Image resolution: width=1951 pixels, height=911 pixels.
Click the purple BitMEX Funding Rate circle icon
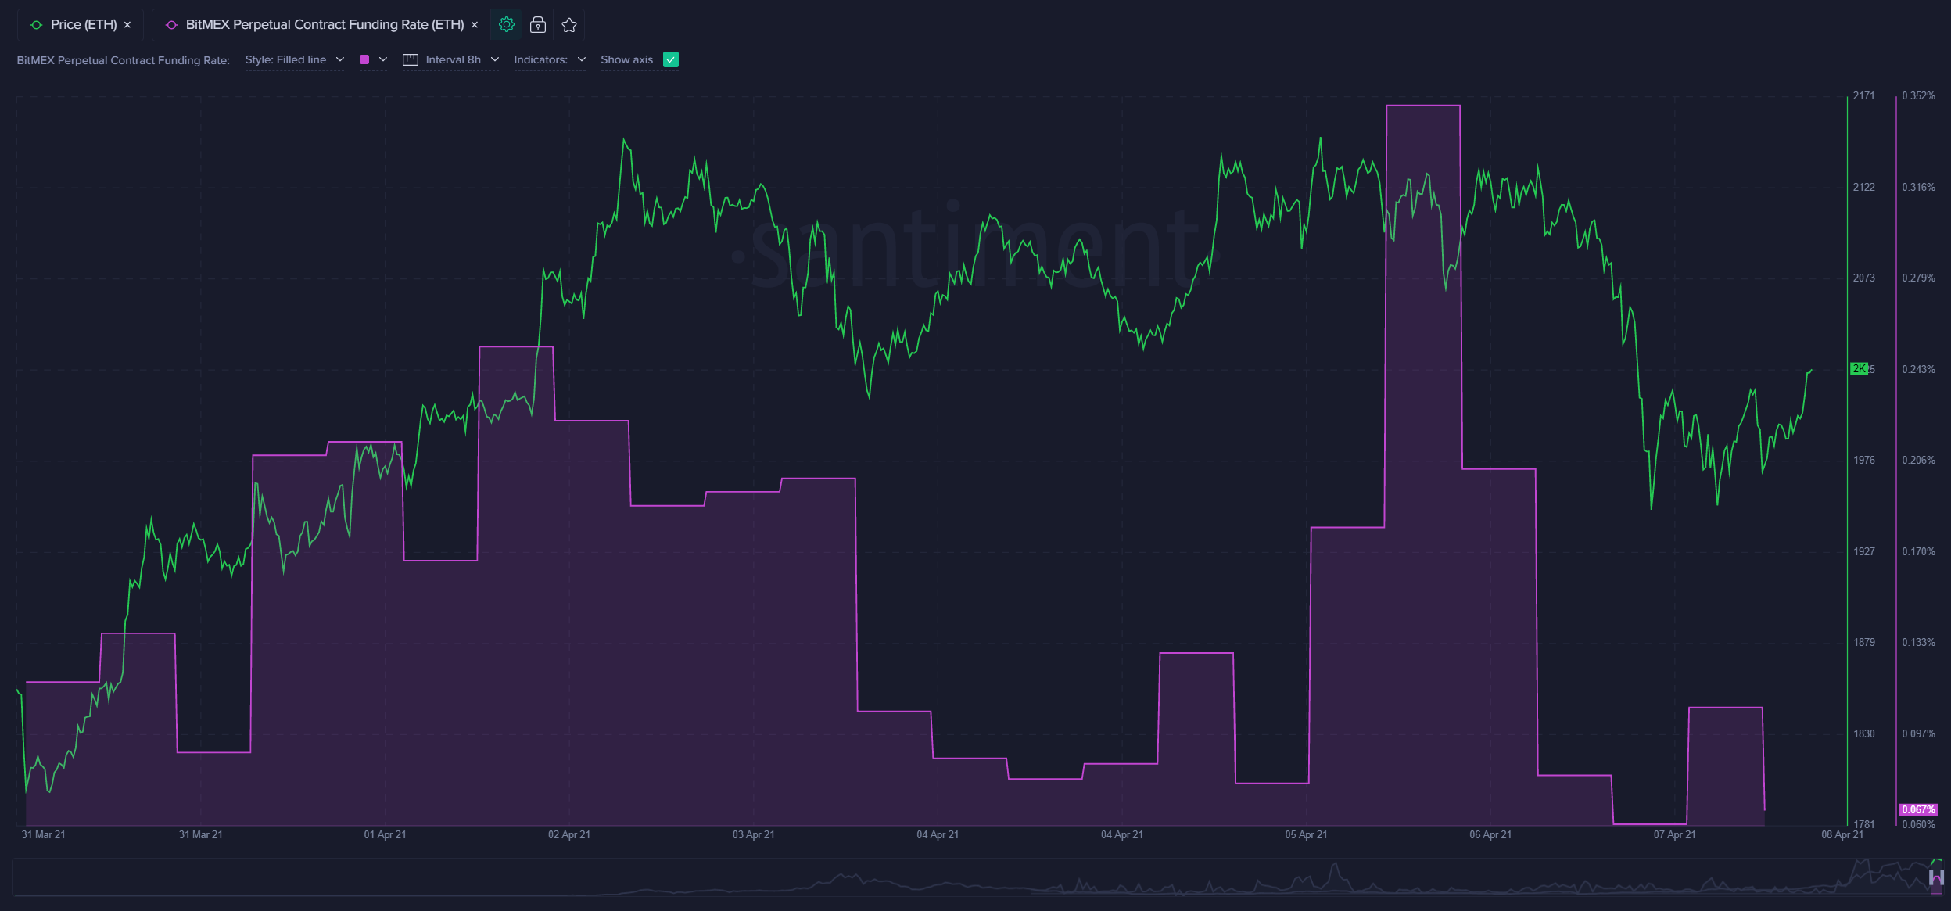pos(171,25)
